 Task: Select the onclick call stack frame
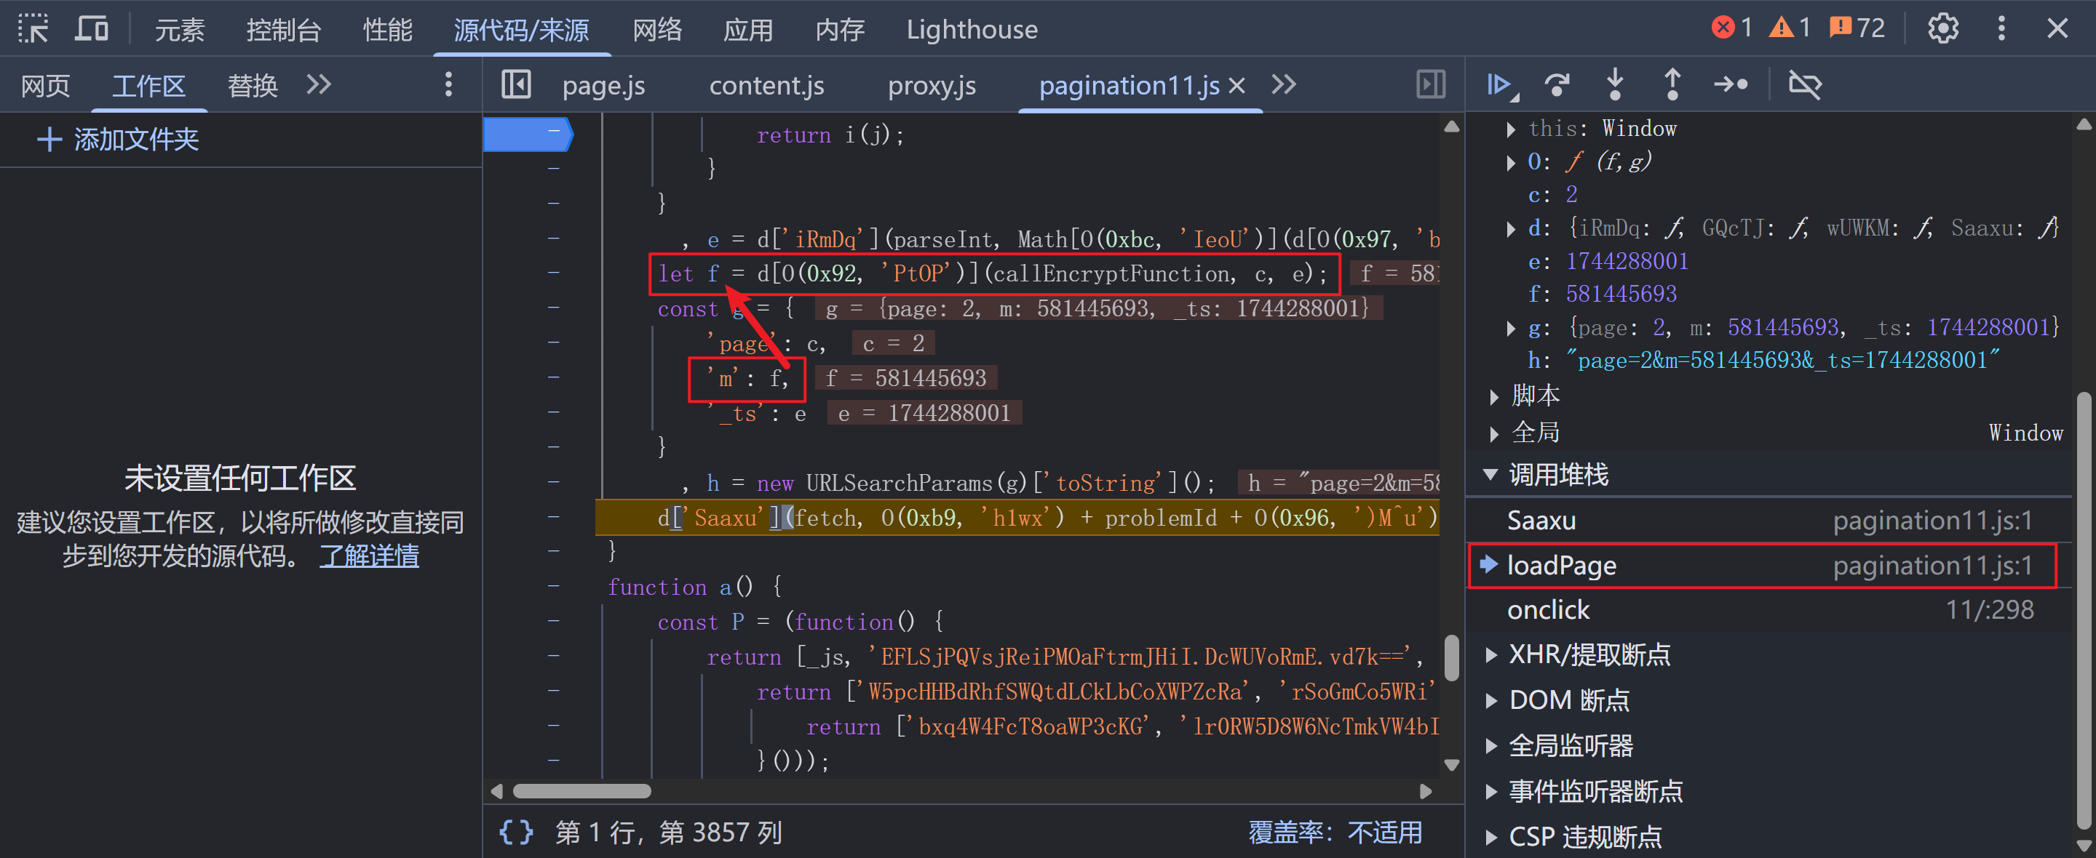click(1547, 610)
